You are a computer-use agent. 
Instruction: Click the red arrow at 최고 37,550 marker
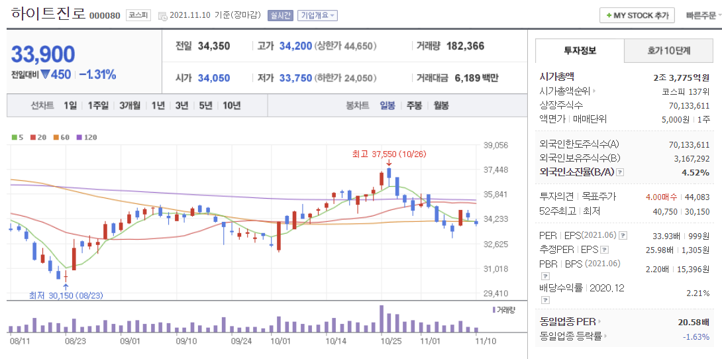coord(389,163)
